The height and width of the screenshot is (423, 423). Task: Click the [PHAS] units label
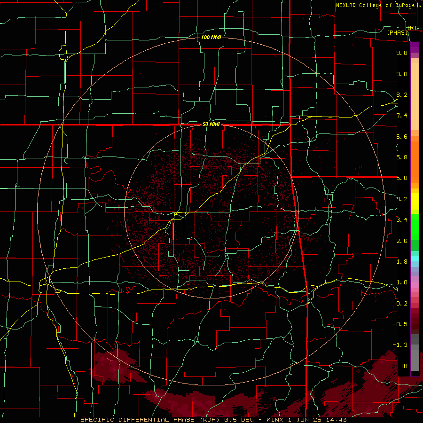[x=397, y=32]
